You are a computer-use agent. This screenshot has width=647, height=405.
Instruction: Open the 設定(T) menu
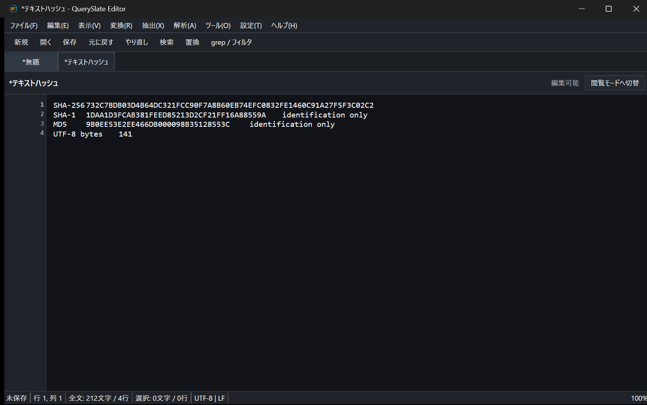(251, 26)
